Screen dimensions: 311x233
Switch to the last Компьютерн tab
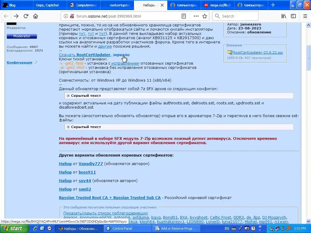pos(251,5)
